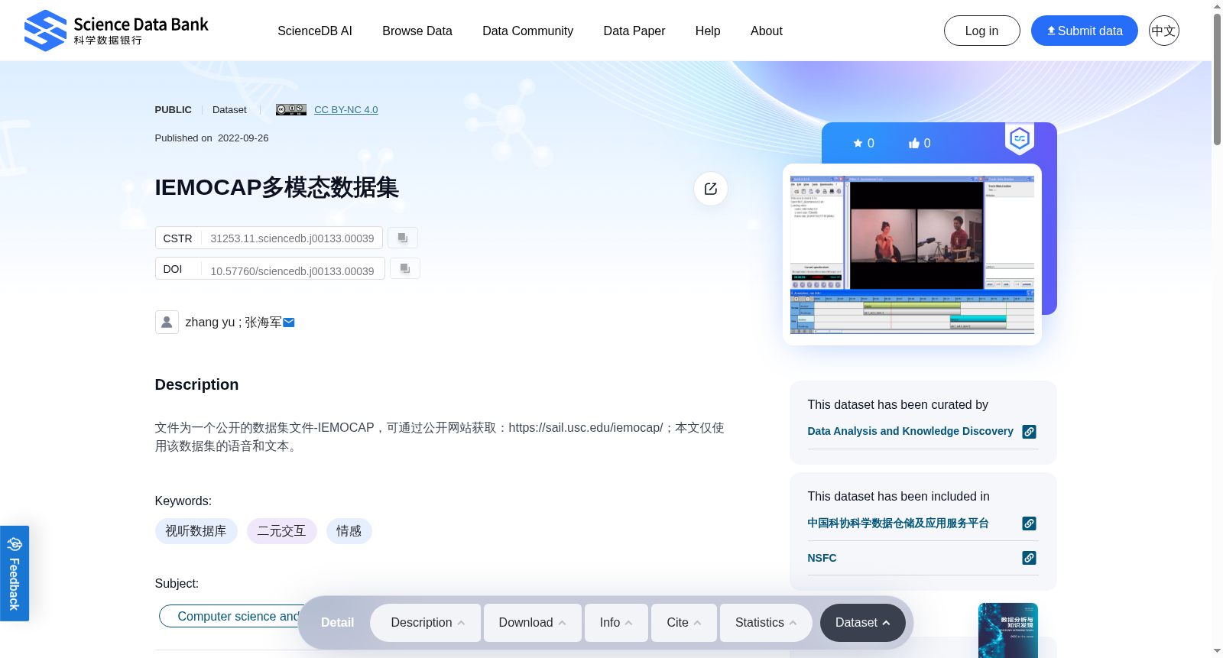This screenshot has width=1223, height=658.
Task: Open the Data Analysis and Knowledge Discovery link
Action: [x=910, y=431]
